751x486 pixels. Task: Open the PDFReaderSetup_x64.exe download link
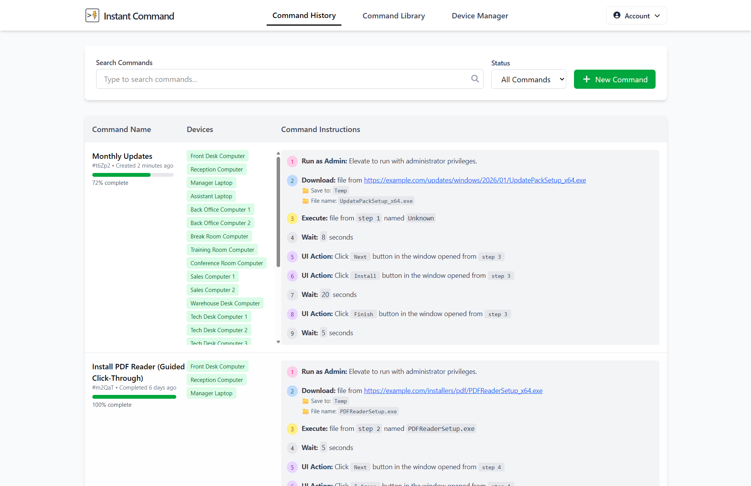[x=453, y=390]
